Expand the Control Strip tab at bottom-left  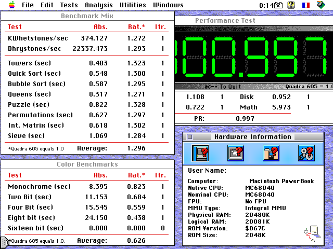click(x=5, y=242)
